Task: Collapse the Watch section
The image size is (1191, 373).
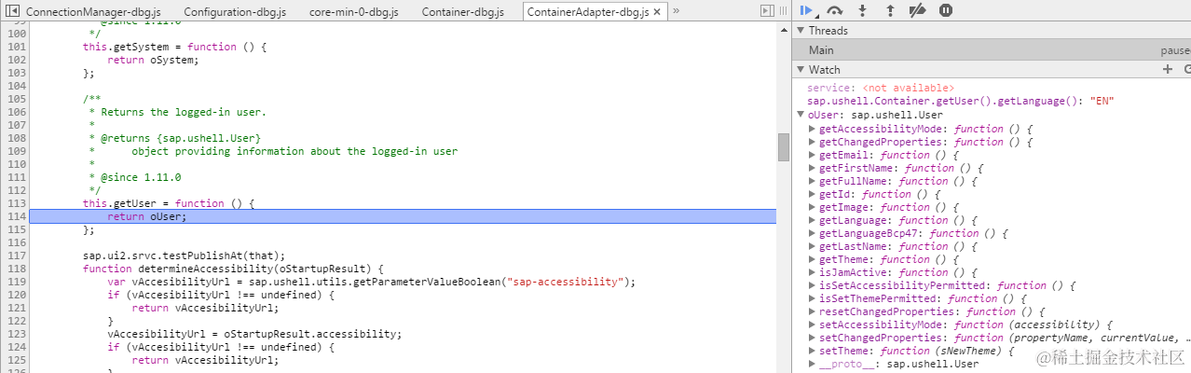Action: coord(801,70)
